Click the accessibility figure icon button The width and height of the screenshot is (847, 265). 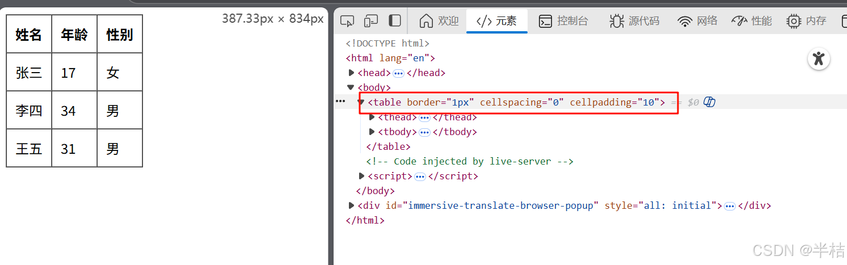[x=818, y=58]
